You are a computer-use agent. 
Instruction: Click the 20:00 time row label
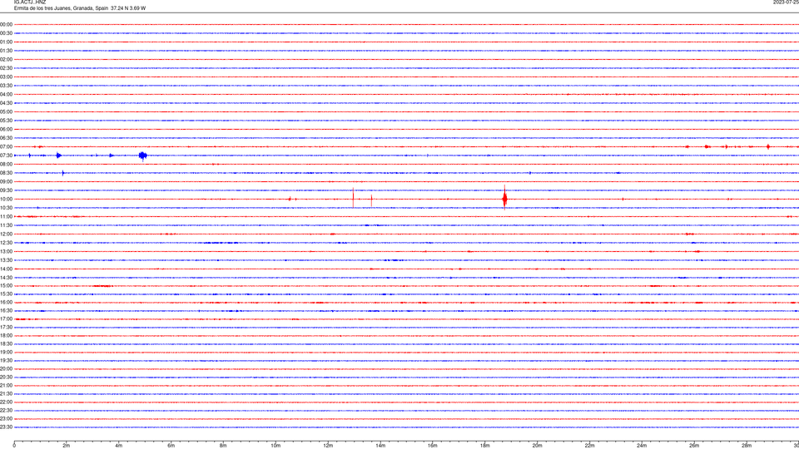[6, 369]
